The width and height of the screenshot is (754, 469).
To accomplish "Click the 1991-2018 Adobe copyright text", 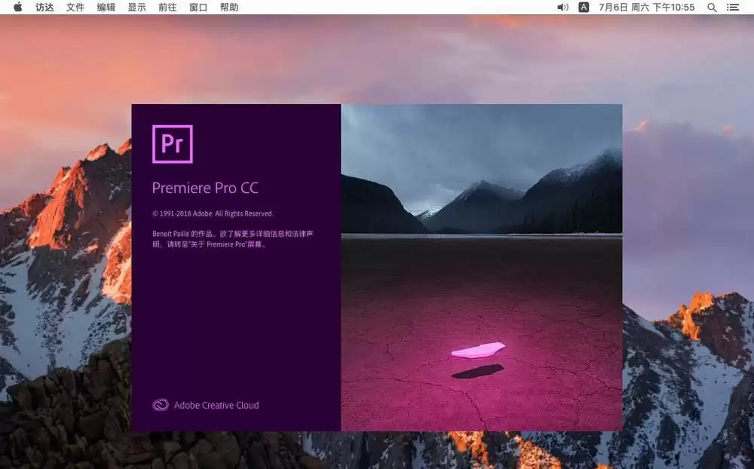I will coord(213,213).
